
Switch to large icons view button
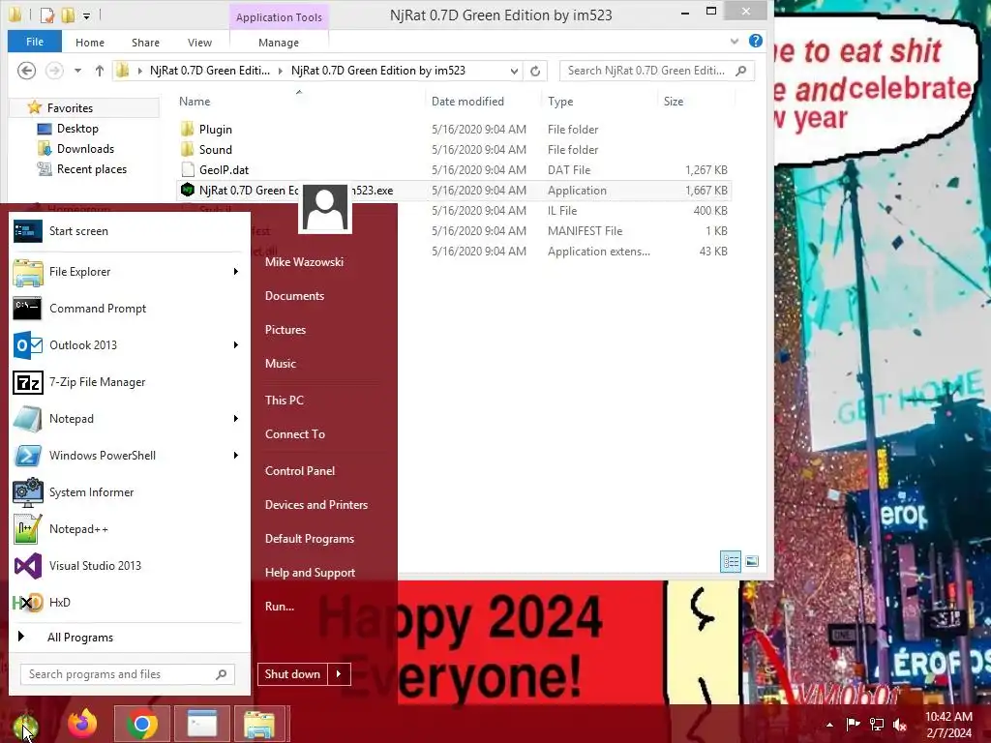[751, 561]
